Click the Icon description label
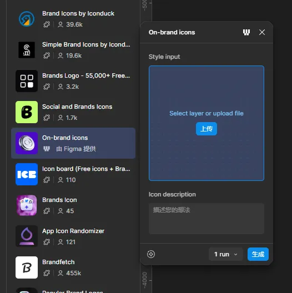 click(172, 194)
